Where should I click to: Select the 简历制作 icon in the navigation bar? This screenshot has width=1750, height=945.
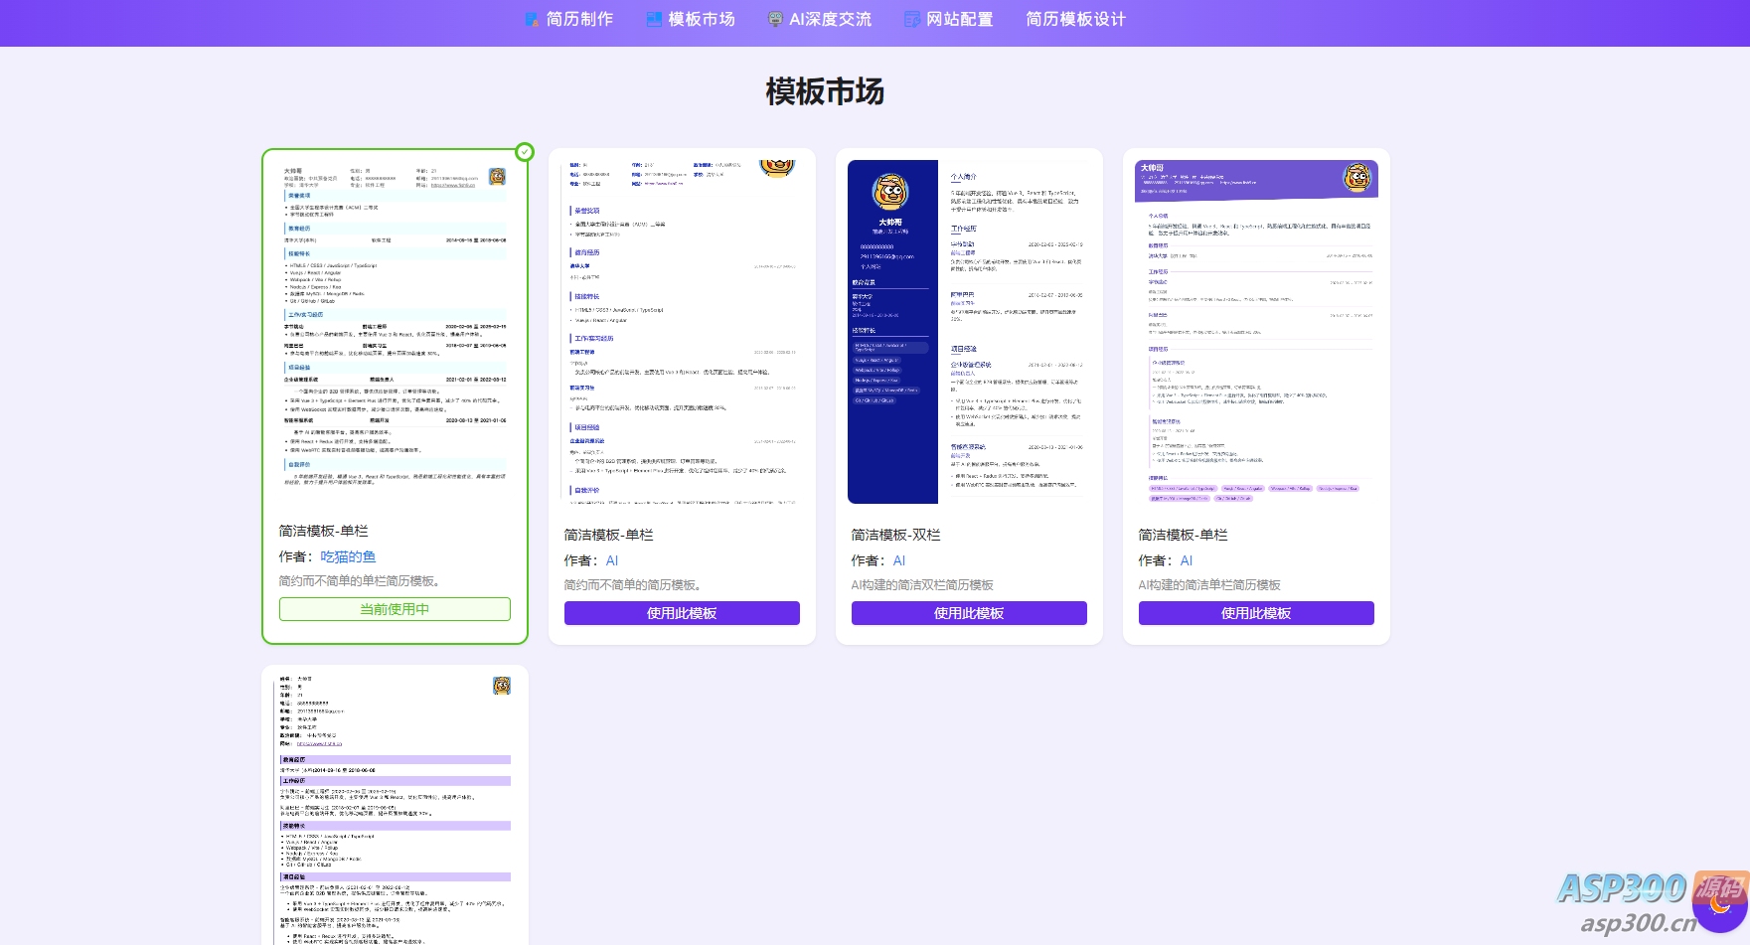pyautogui.click(x=531, y=18)
